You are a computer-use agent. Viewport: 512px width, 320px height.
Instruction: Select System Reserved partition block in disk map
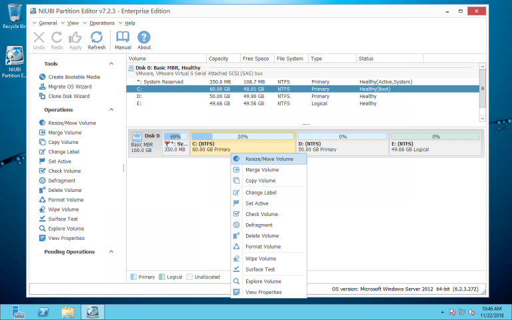[x=176, y=143]
